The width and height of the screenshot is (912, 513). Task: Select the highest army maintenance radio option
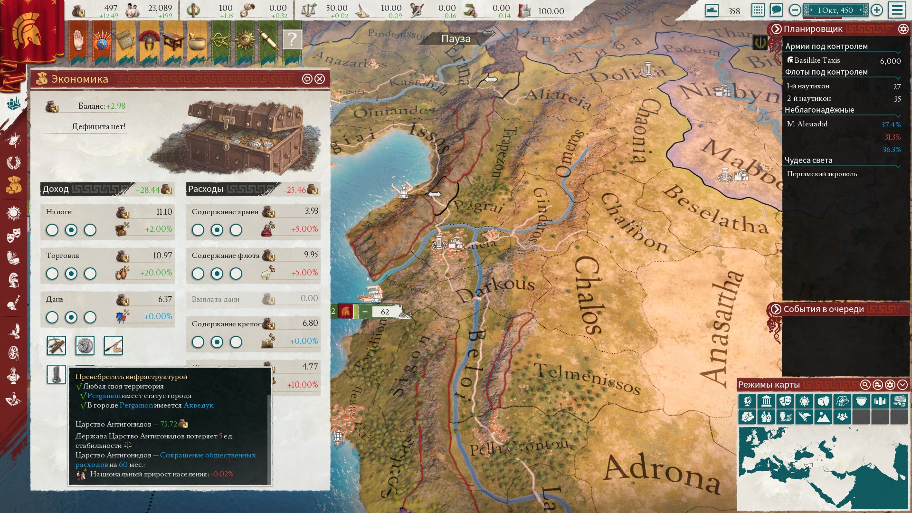tap(236, 230)
